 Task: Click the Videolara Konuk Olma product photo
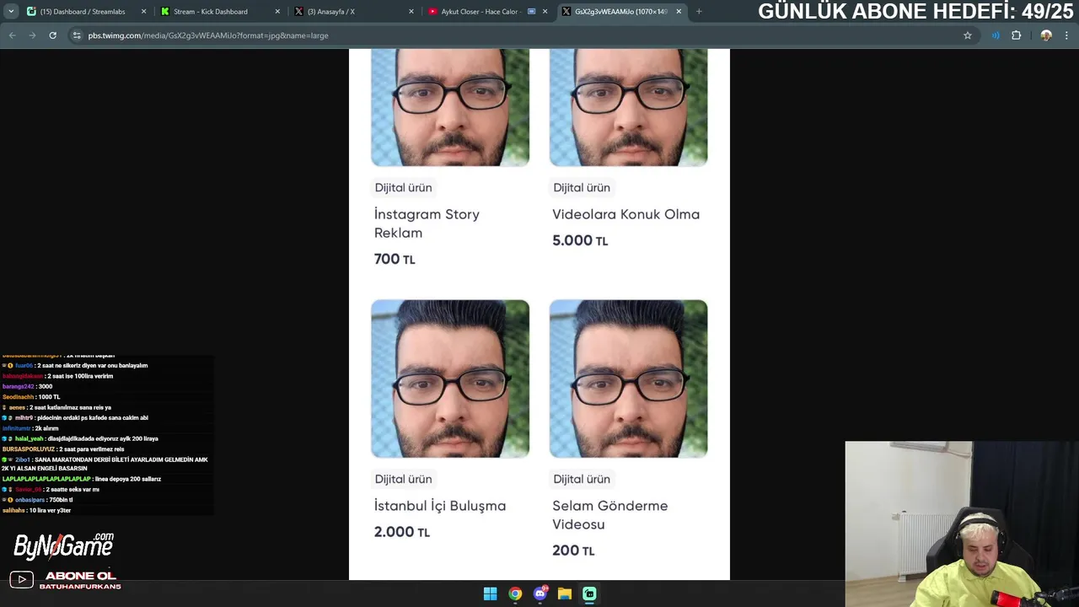click(x=628, y=107)
